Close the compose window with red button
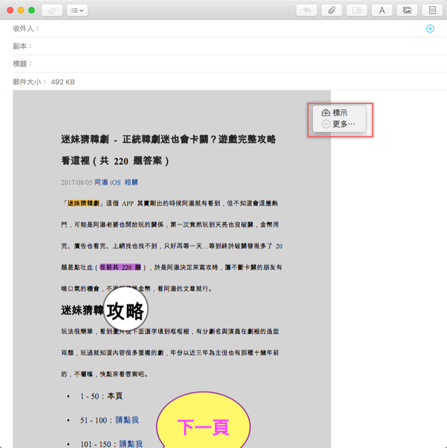 (10, 10)
